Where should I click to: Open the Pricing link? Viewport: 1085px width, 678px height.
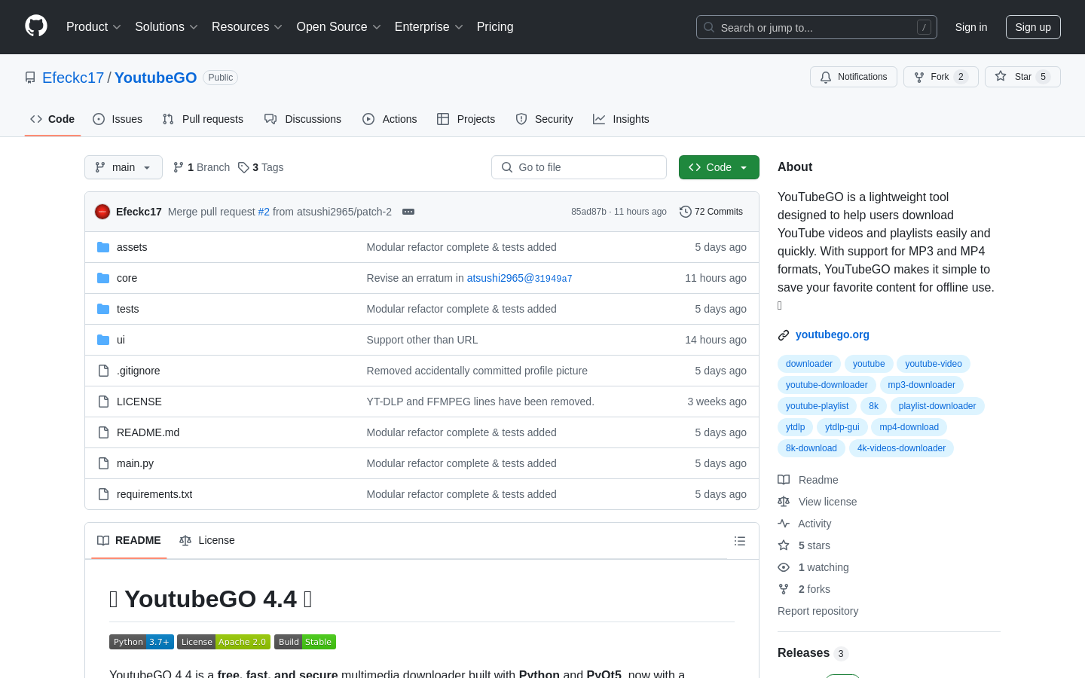click(x=495, y=27)
